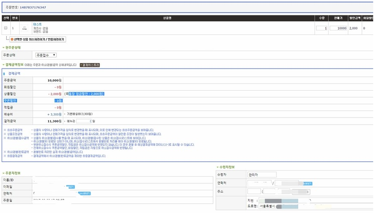Collapse the 현주문상태 section arrow

click(x=3, y=48)
